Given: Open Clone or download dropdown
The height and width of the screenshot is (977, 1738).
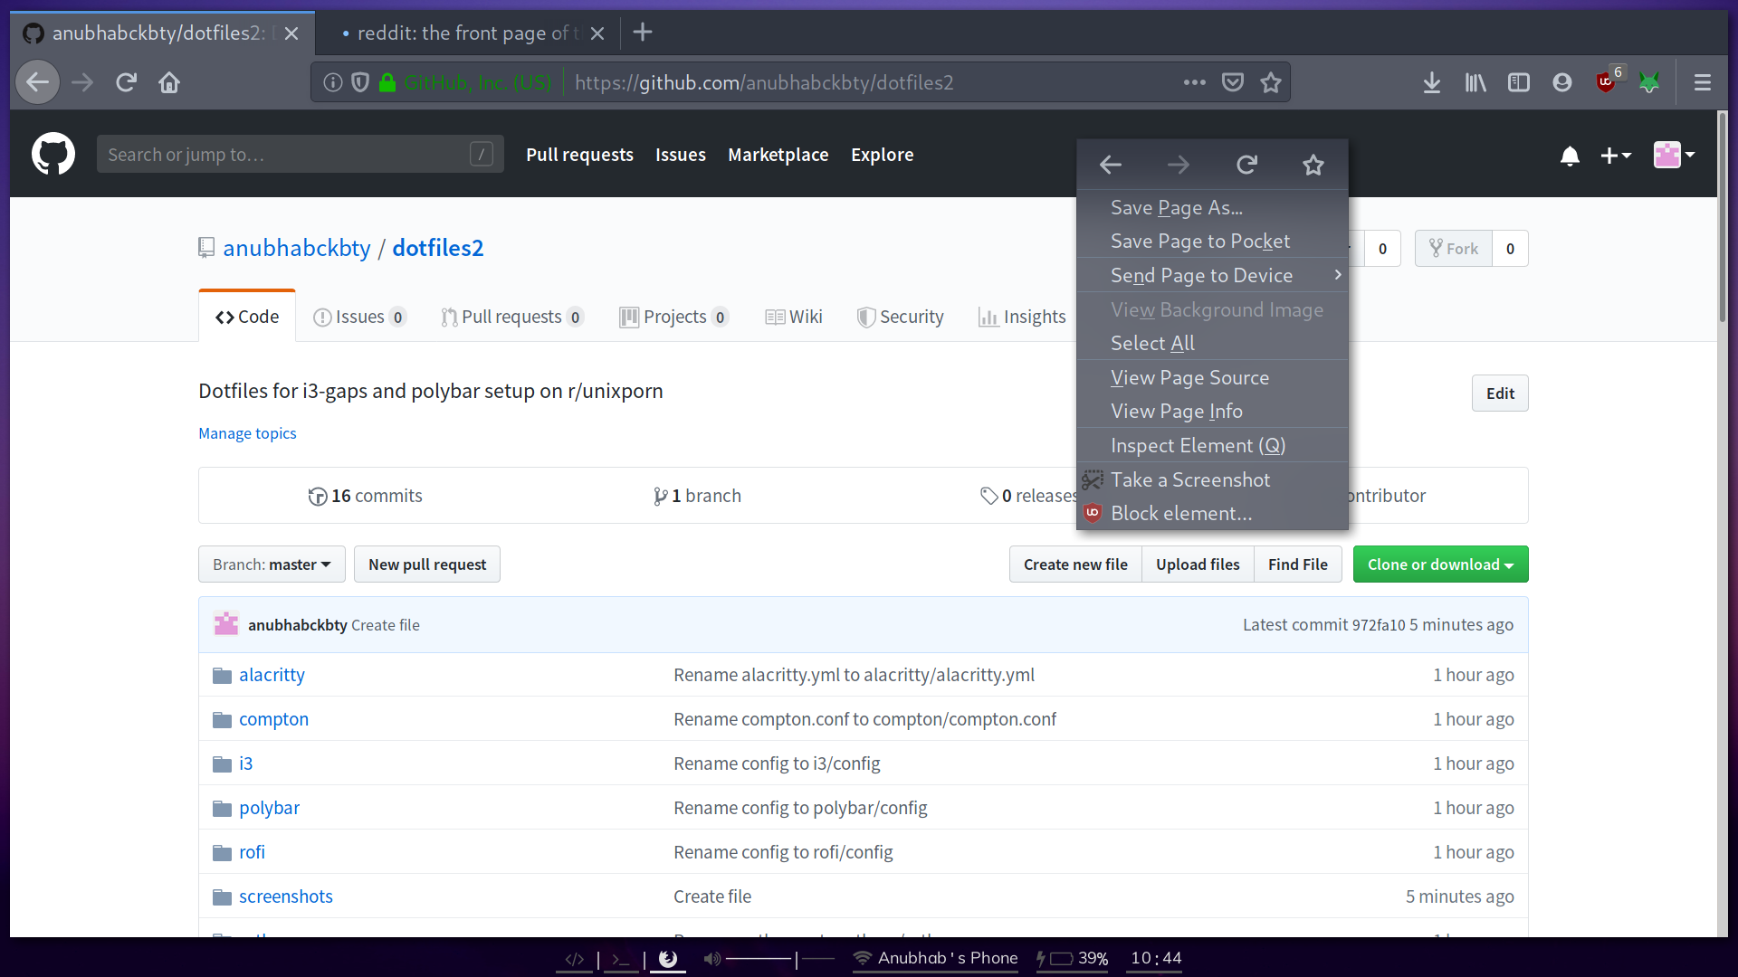Looking at the screenshot, I should (x=1439, y=564).
